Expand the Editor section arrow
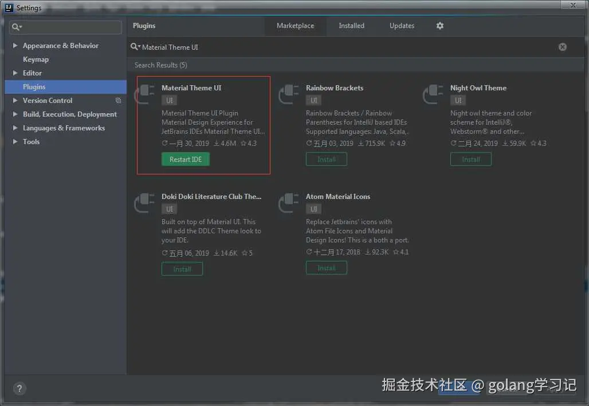Image resolution: width=589 pixels, height=406 pixels. (15, 73)
